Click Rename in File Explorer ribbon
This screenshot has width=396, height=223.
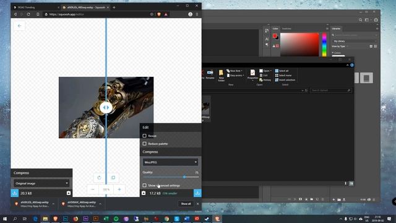pos(210,75)
